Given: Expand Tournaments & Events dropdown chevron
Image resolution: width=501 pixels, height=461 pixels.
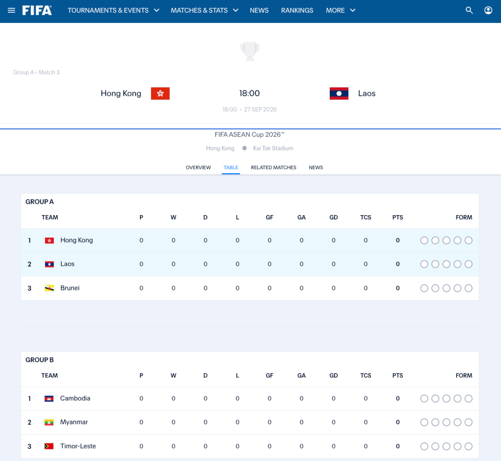Looking at the screenshot, I should click(157, 10).
